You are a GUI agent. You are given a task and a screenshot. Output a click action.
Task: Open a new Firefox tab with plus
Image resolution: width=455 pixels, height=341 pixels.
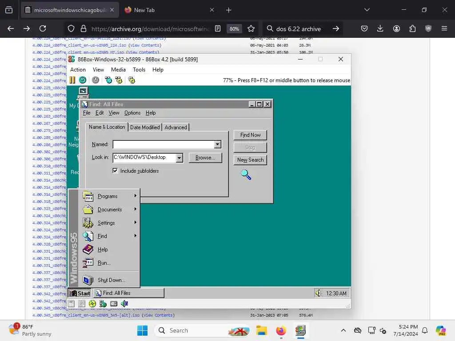[229, 10]
